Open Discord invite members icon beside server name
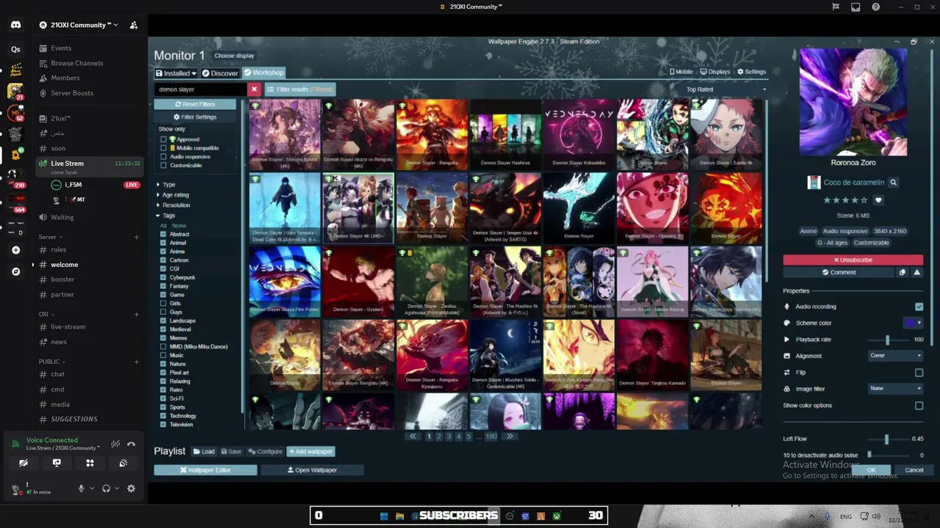 134,25
